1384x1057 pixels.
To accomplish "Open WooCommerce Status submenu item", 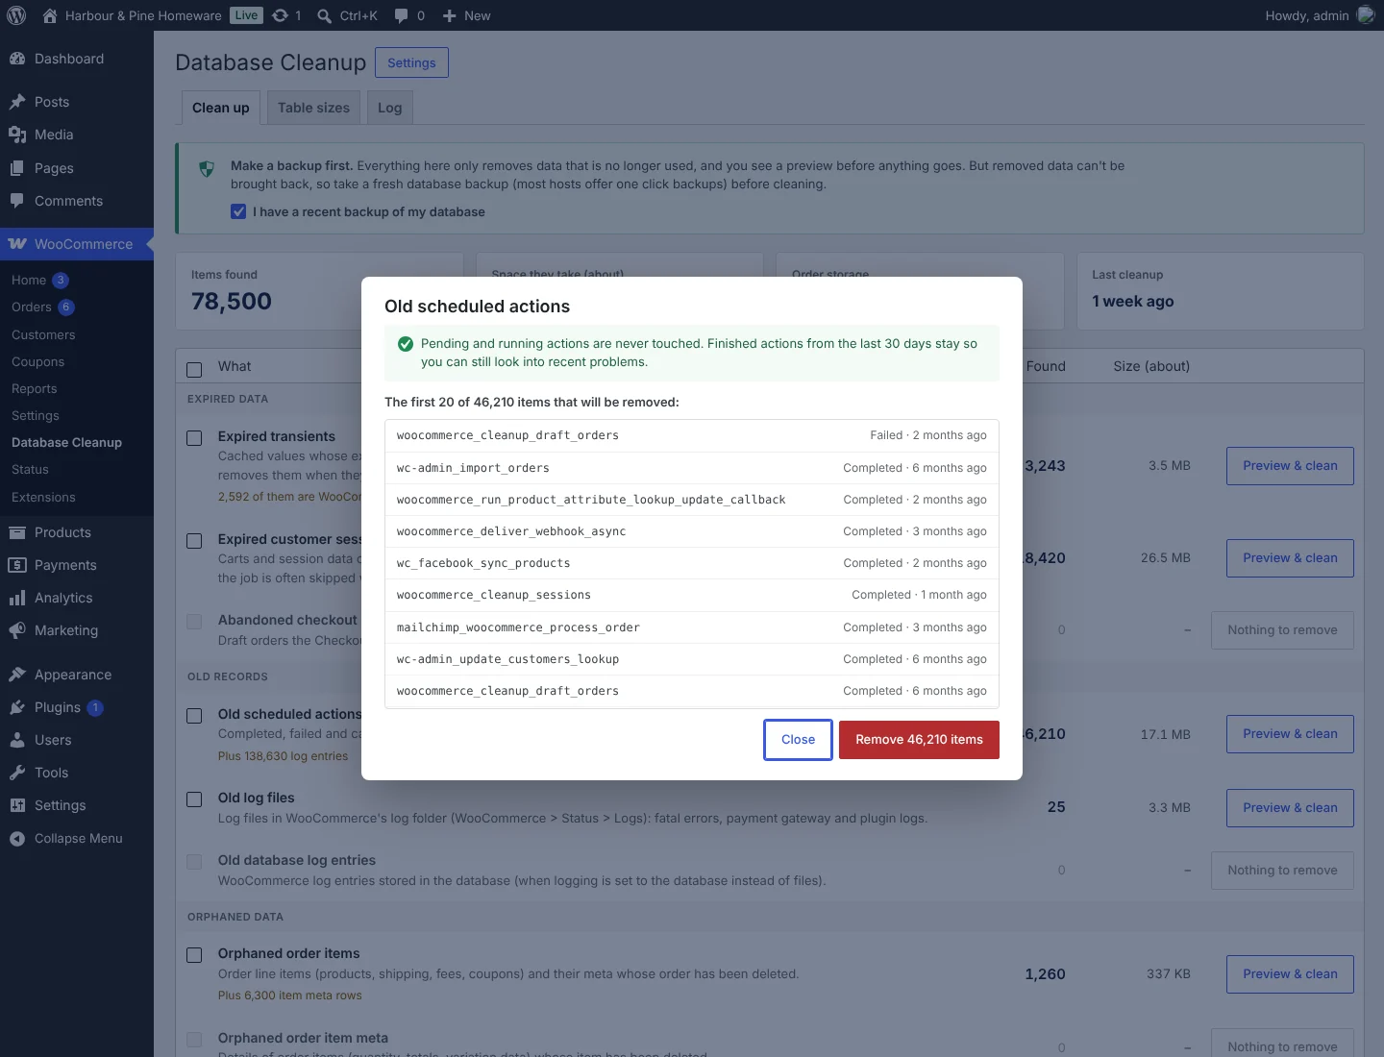I will (x=30, y=469).
